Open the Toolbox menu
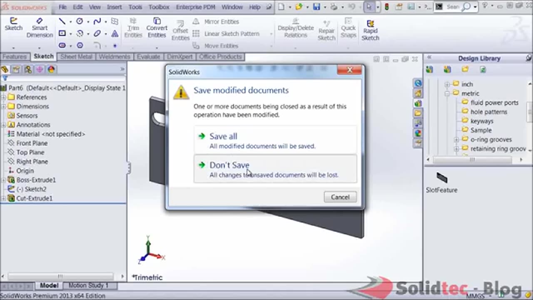The height and width of the screenshot is (300, 533). coord(159,7)
